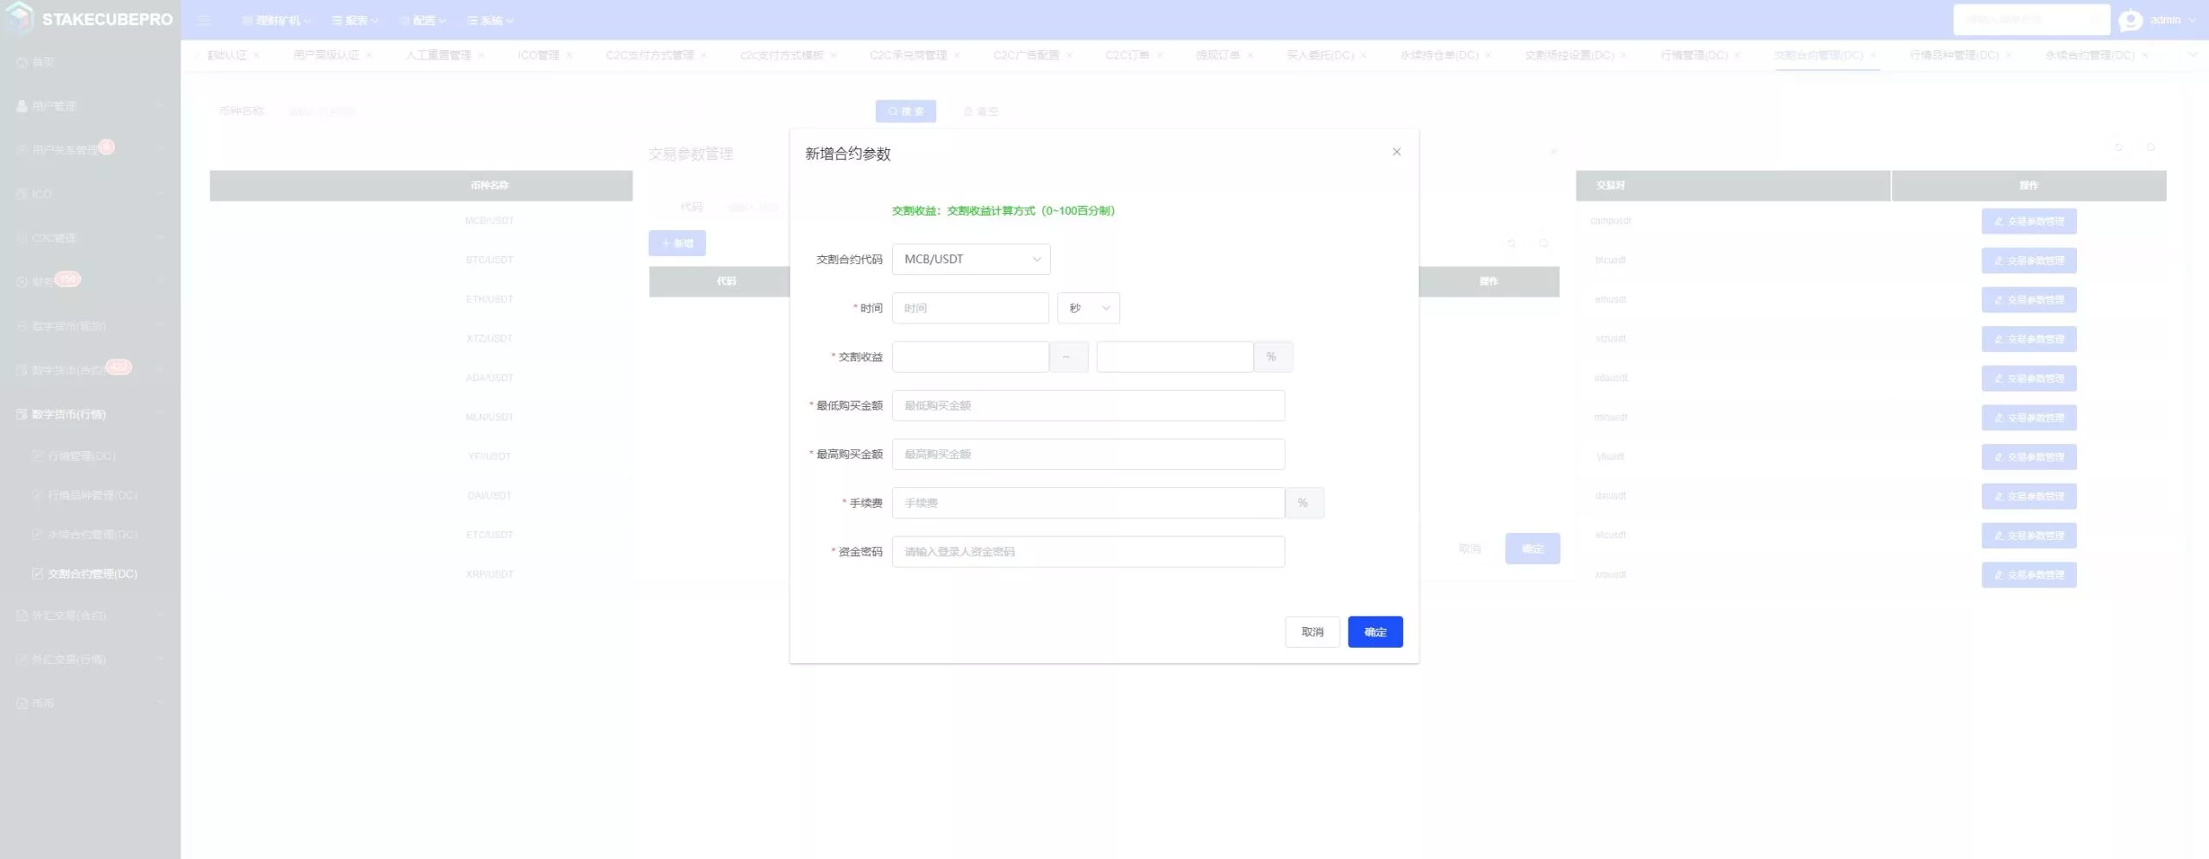Image resolution: width=2209 pixels, height=859 pixels.
Task: Open the tab list overflow chevron
Action: [2193, 54]
